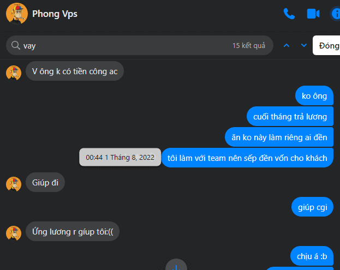The image size is (340, 270).
Task: Click the '15 kết quả' results count
Action: pyautogui.click(x=249, y=46)
